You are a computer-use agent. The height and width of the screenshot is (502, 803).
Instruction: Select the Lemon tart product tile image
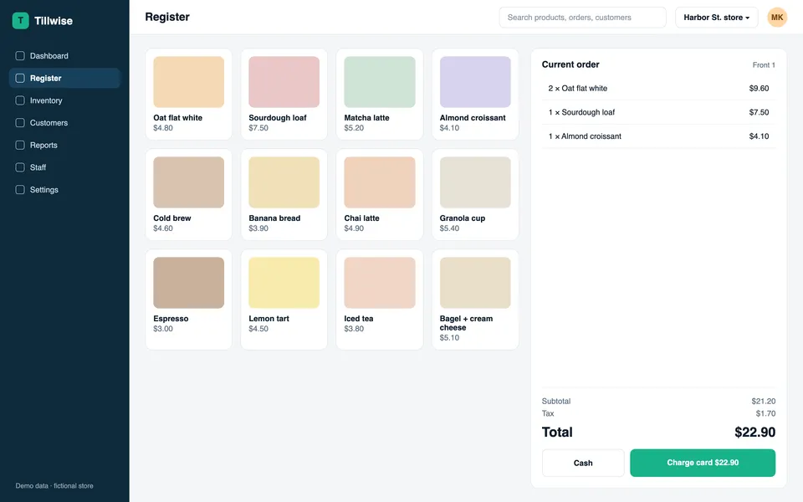284,283
